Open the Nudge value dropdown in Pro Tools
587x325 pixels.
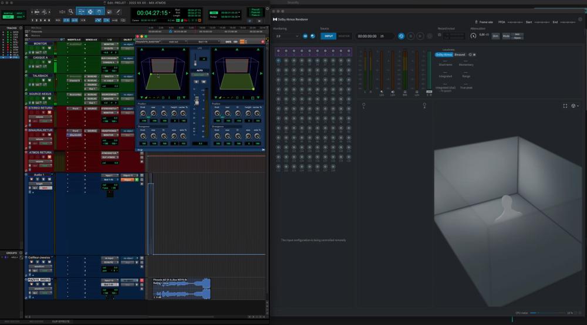pyautogui.click(x=239, y=17)
